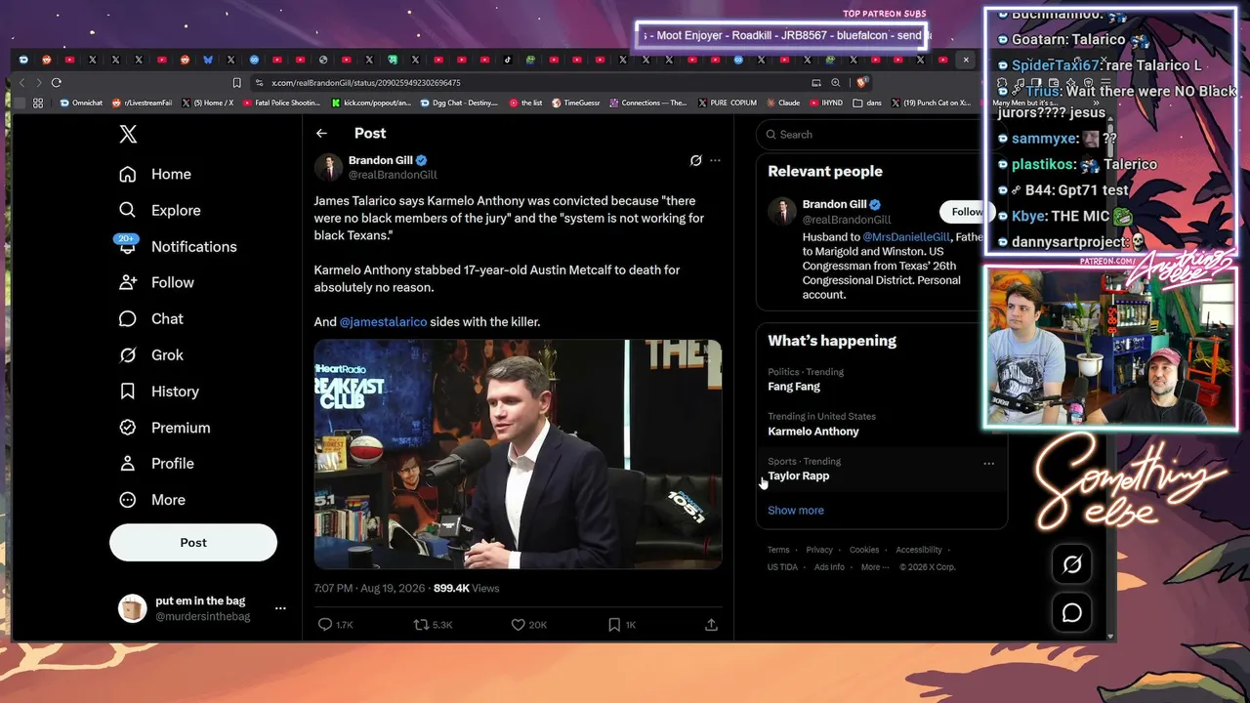The height and width of the screenshot is (703, 1250).
Task: Open the kick.com/popout bookmark
Action: click(x=370, y=103)
